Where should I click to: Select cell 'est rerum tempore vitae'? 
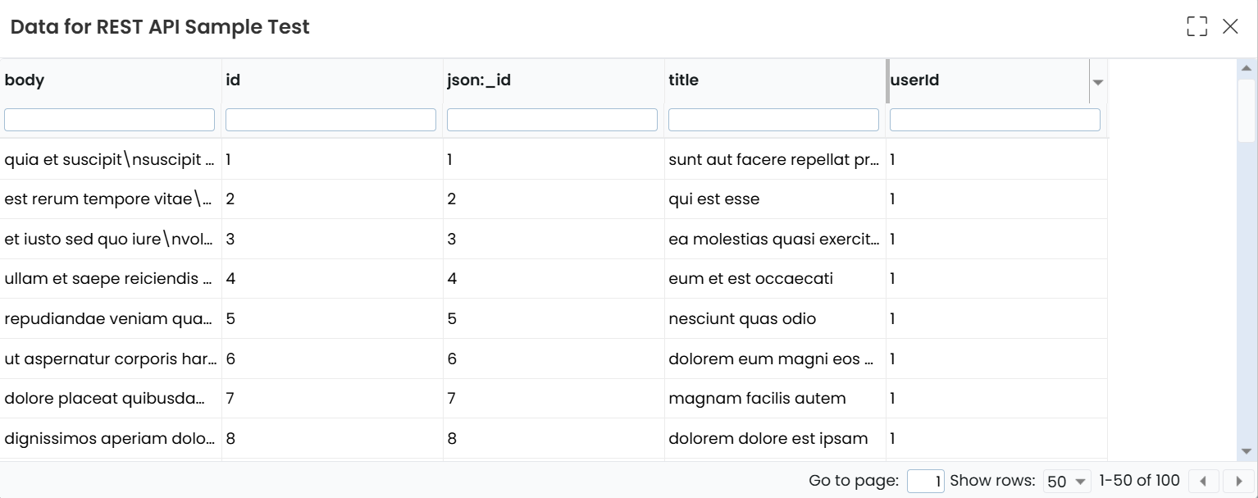tap(111, 199)
